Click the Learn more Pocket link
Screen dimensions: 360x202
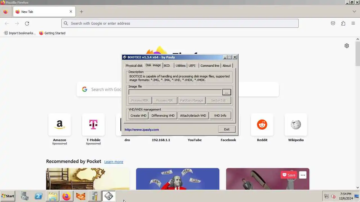tap(114, 162)
